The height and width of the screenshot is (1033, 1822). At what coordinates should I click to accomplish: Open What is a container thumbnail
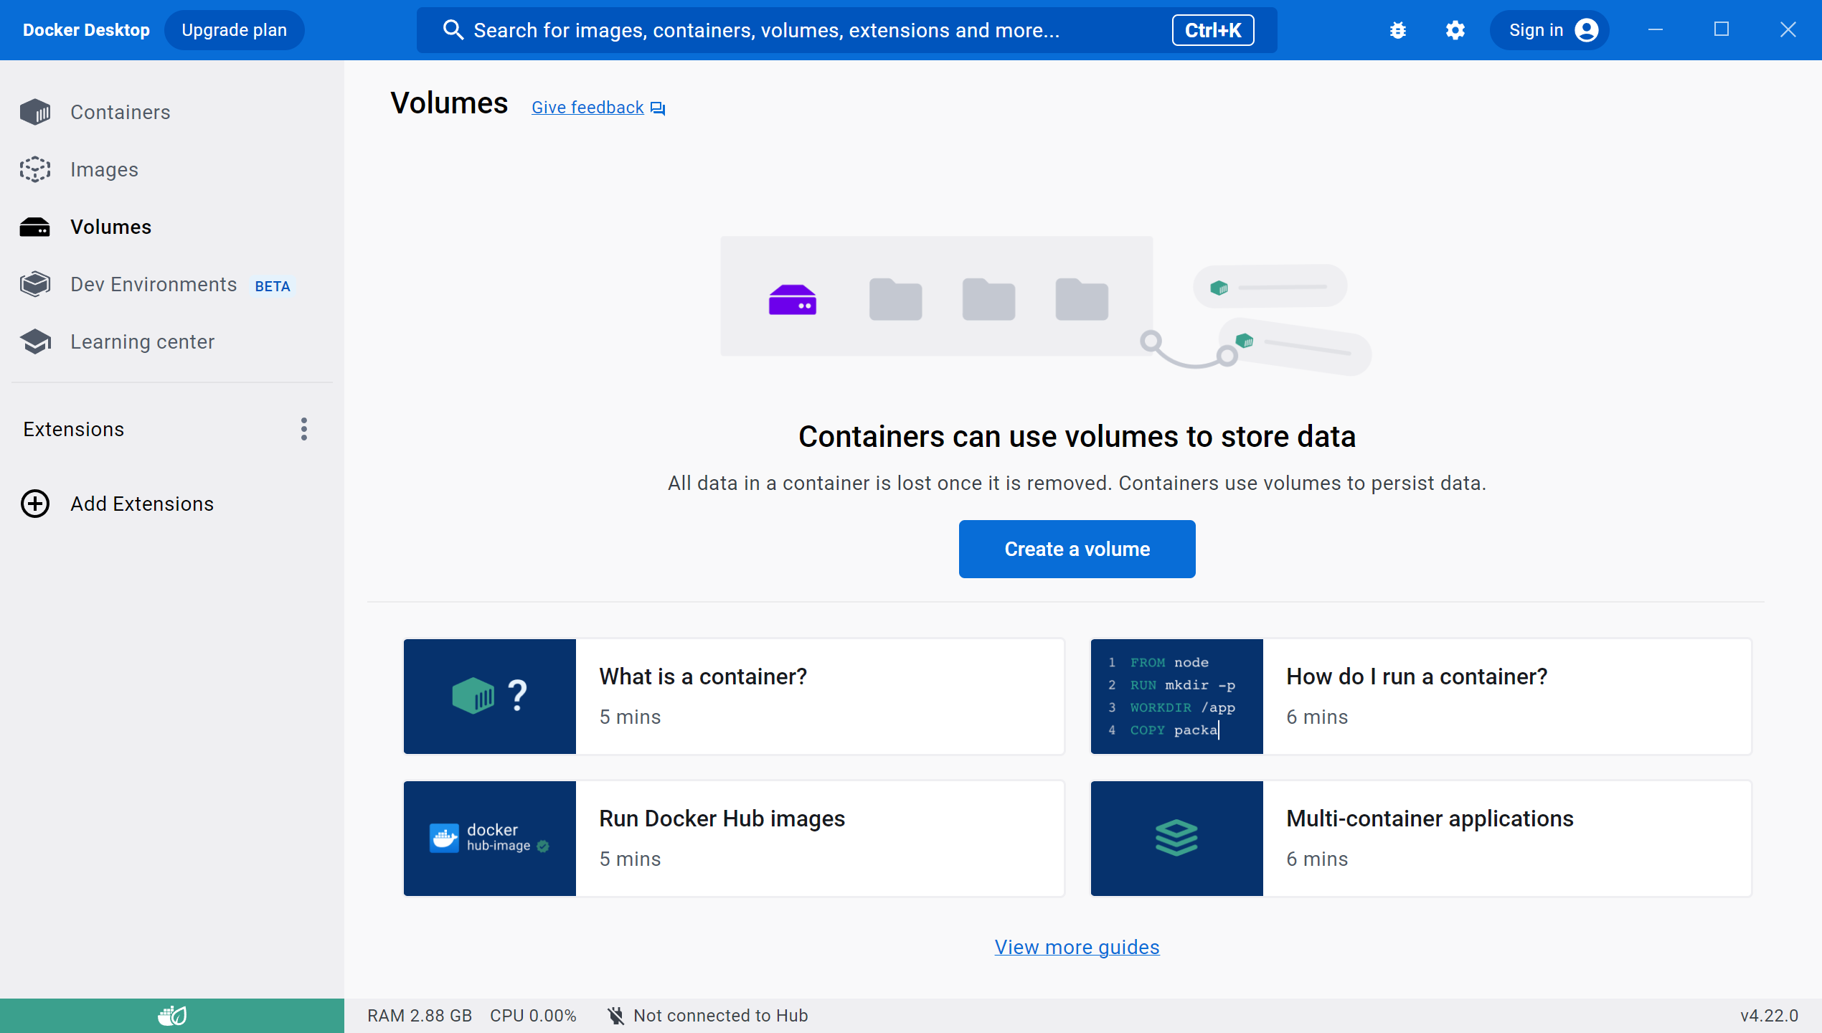(x=490, y=696)
